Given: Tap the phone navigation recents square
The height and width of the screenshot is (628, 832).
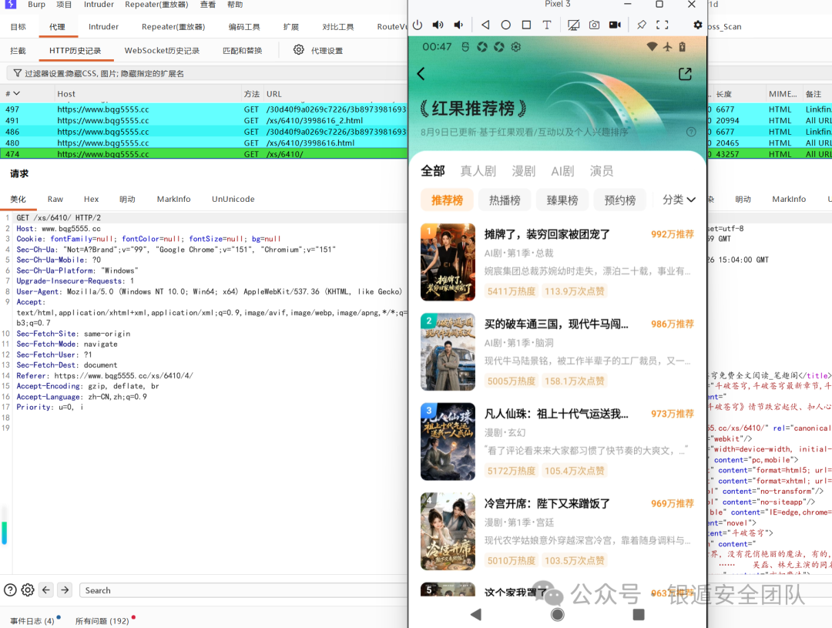Looking at the screenshot, I should 639,615.
